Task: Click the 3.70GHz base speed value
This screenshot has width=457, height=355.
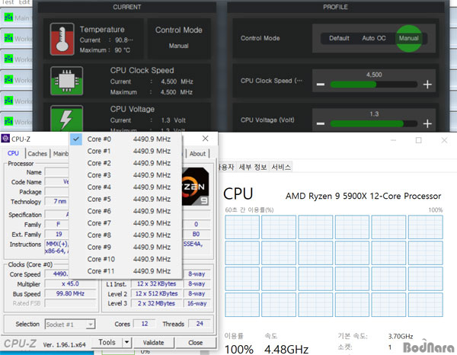Action: click(400, 337)
